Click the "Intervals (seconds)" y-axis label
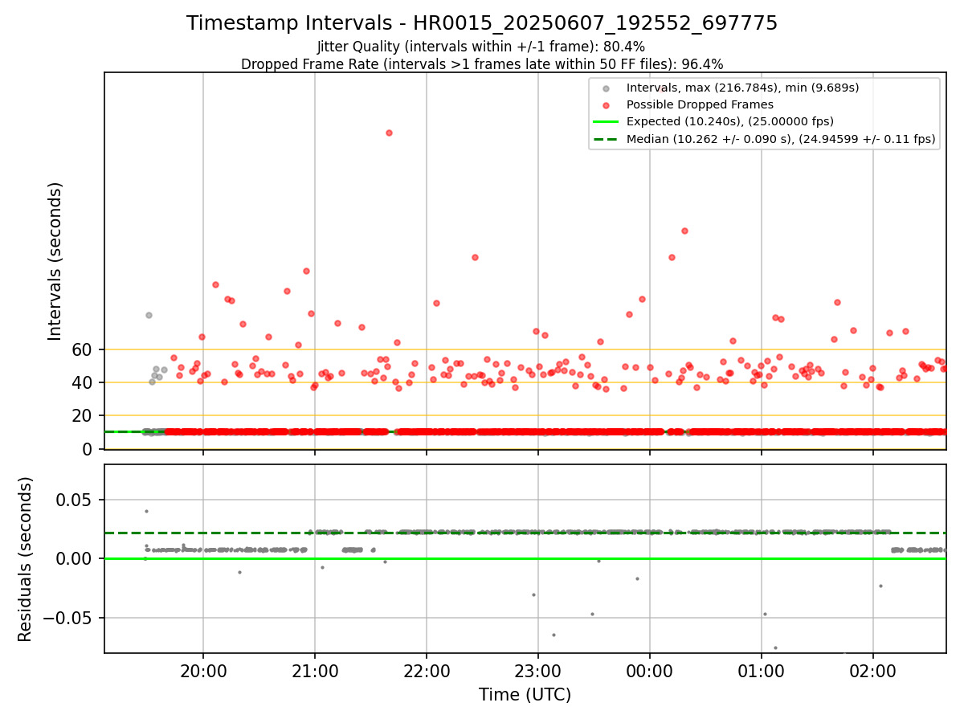 [x=55, y=261]
